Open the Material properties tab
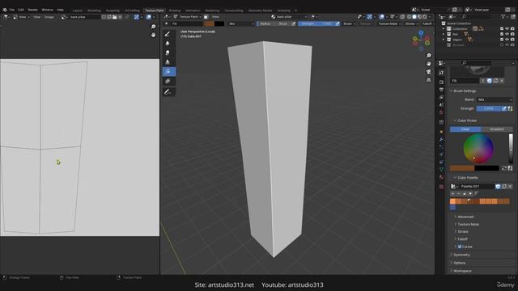This screenshot has height=291, width=518. point(441,177)
